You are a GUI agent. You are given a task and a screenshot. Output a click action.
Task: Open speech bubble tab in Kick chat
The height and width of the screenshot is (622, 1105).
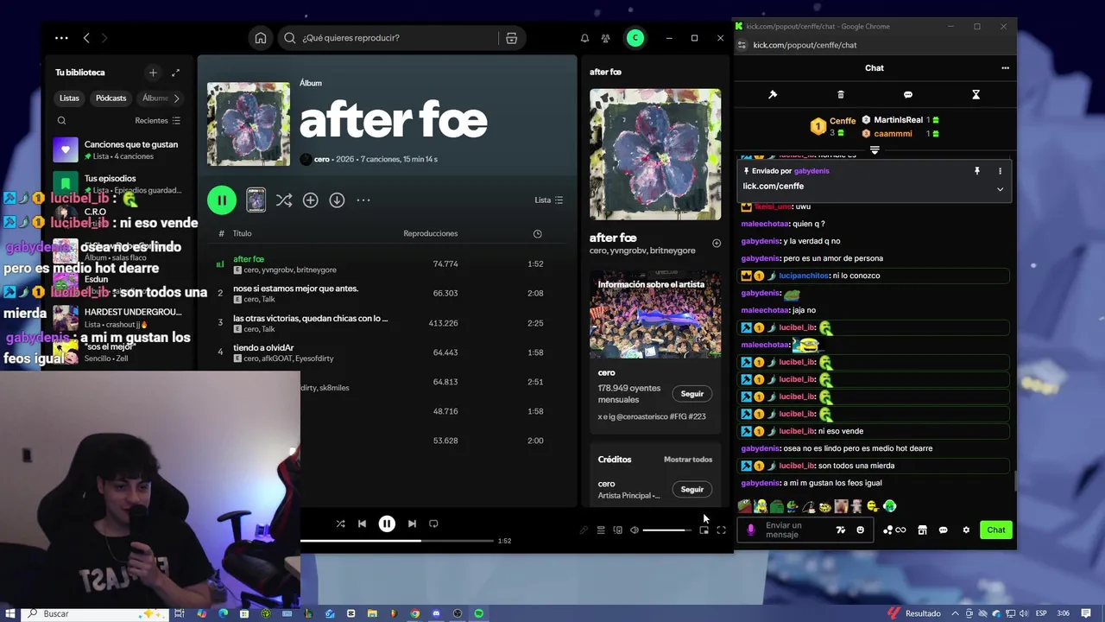[908, 94]
